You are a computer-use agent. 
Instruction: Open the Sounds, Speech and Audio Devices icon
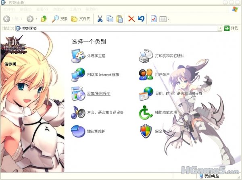click(77, 112)
